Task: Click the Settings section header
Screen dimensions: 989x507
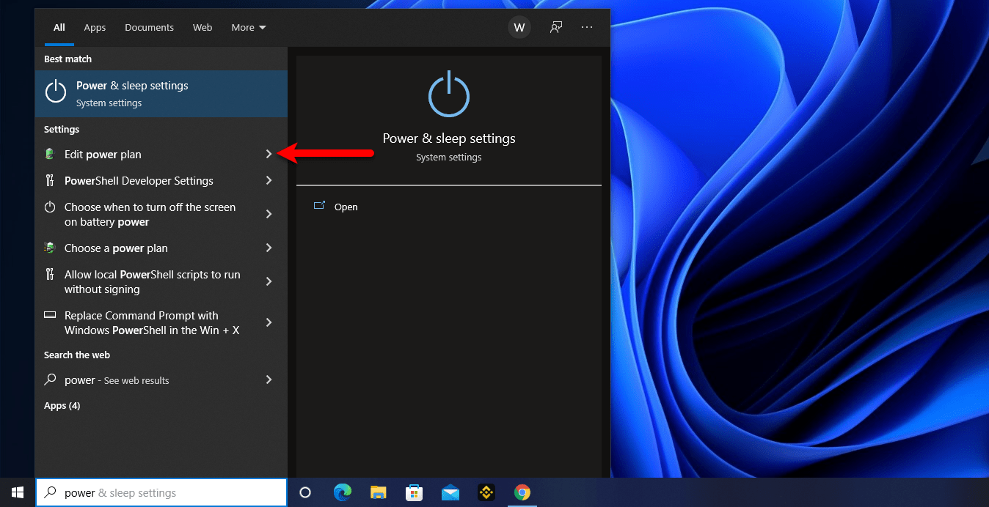Action: click(x=62, y=130)
